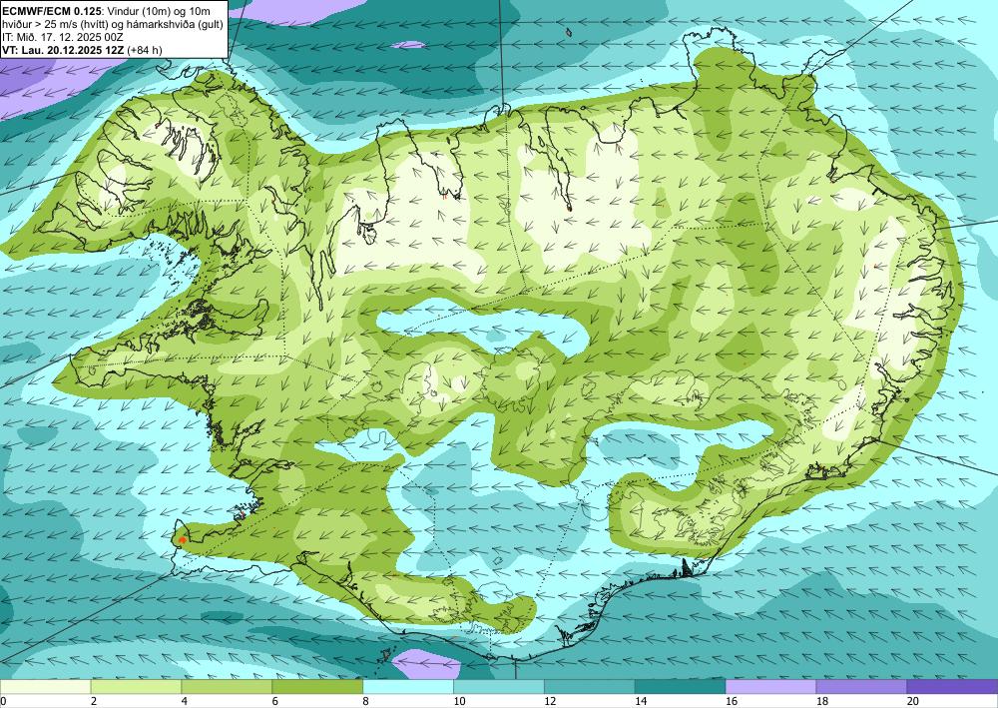Click the orange-red marker on the southwest peninsula
The height and width of the screenshot is (708, 998).
pyautogui.click(x=183, y=540)
